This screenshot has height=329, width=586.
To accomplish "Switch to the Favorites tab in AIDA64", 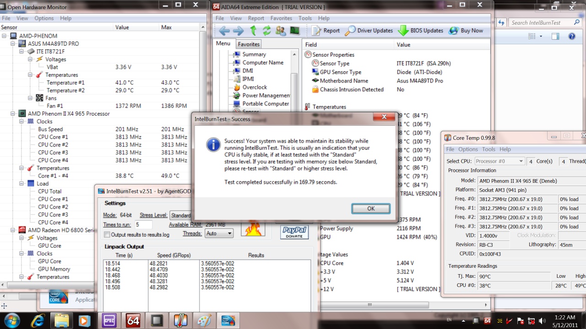I will coord(249,44).
